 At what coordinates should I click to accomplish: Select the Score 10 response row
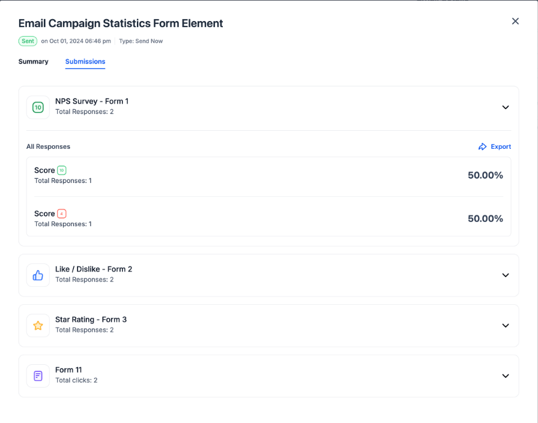click(x=268, y=175)
